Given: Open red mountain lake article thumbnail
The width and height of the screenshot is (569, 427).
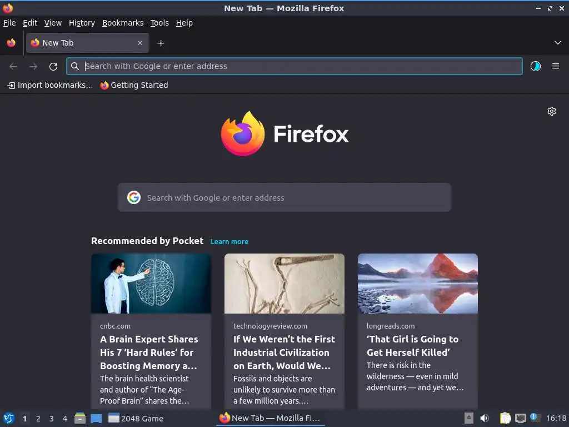Looking at the screenshot, I should (418, 284).
